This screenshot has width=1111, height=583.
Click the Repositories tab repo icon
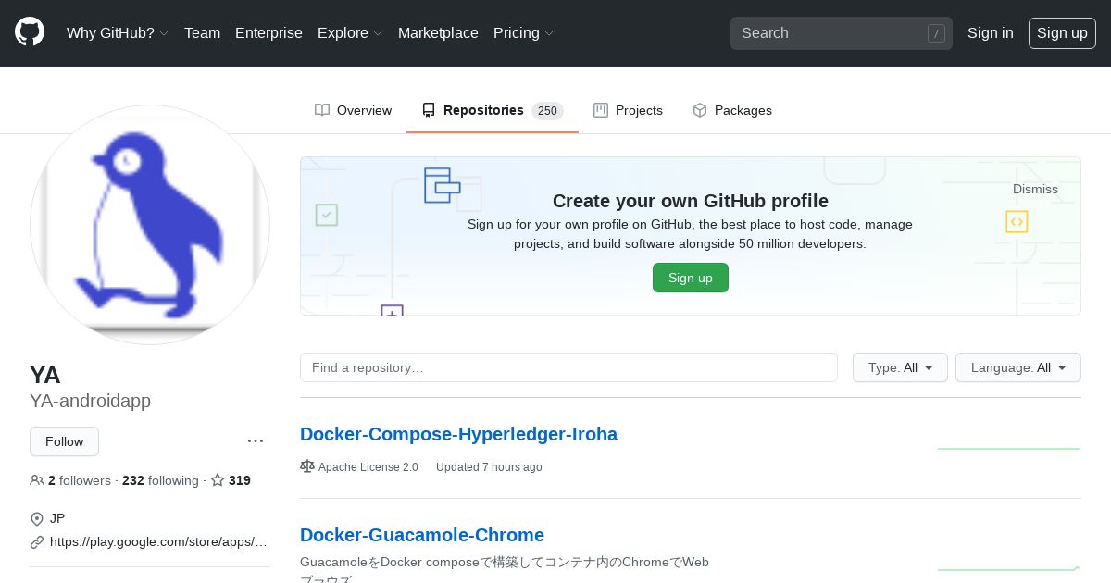(x=429, y=110)
